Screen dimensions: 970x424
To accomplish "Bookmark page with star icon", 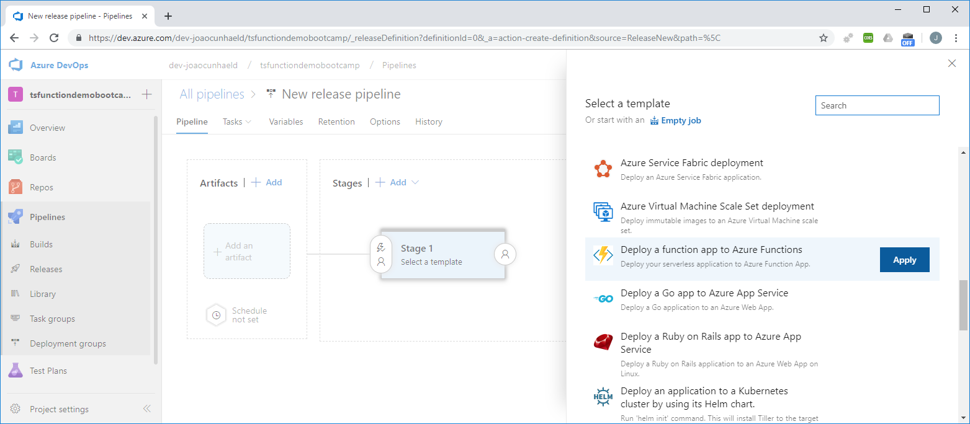I will click(824, 38).
